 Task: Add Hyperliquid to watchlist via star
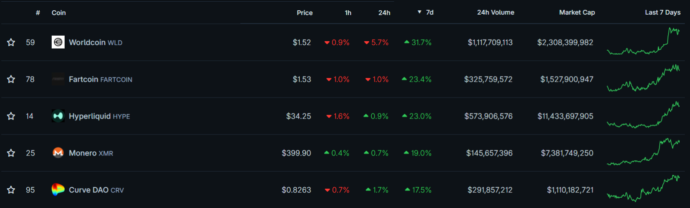point(11,116)
